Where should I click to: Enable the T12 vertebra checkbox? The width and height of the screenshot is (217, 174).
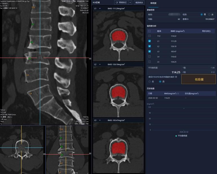[150, 36]
